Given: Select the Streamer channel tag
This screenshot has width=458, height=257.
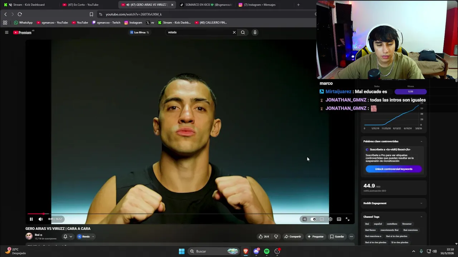Looking at the screenshot, I should coord(407,224).
